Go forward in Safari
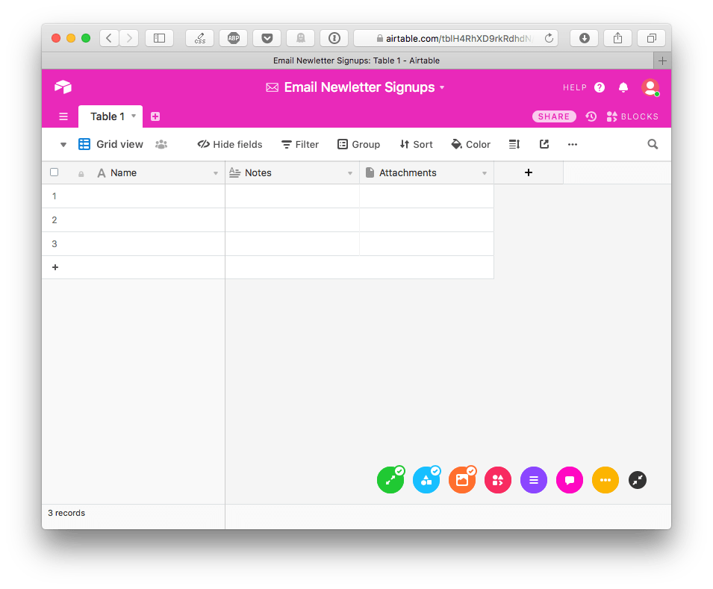Viewport: 713px width, 589px height. point(129,38)
